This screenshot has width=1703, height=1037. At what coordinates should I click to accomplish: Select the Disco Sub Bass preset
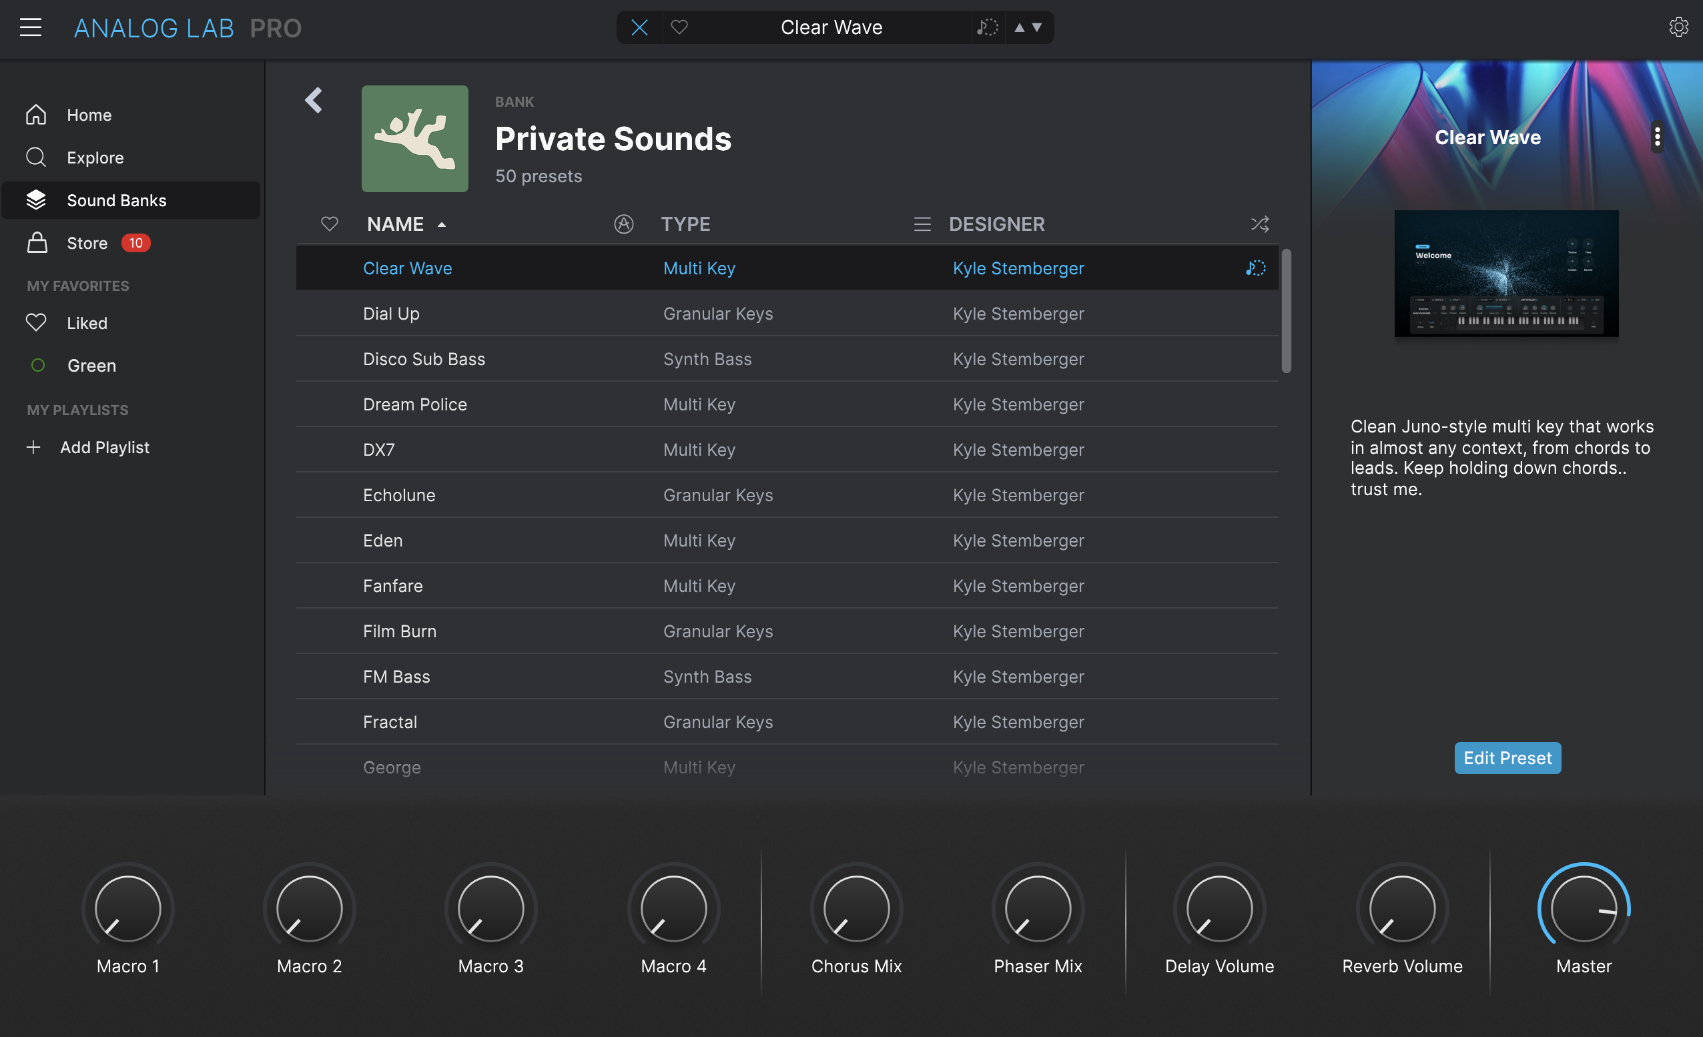[787, 359]
